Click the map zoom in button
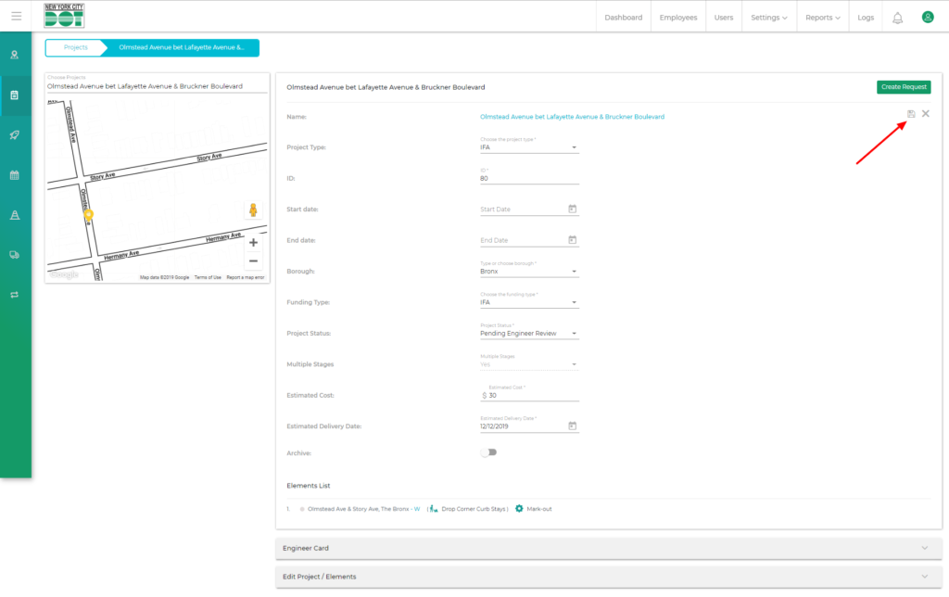 (253, 243)
